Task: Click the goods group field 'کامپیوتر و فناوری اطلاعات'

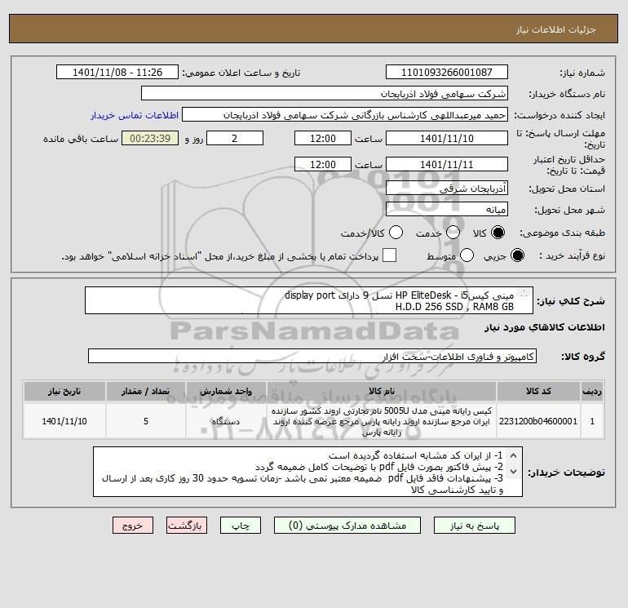Action: pos(312,356)
